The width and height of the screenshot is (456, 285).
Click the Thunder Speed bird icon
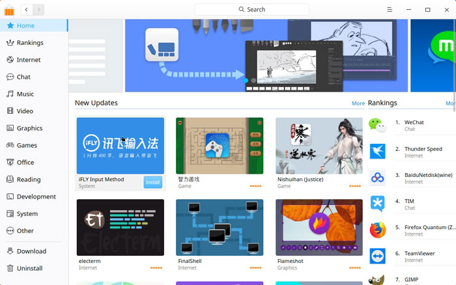point(377,152)
